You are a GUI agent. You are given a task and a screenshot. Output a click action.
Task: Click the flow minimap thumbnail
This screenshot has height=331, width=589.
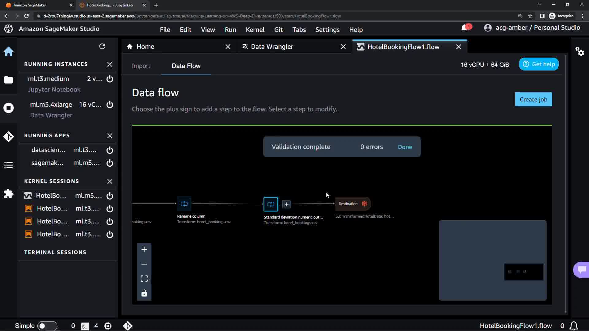(493, 260)
